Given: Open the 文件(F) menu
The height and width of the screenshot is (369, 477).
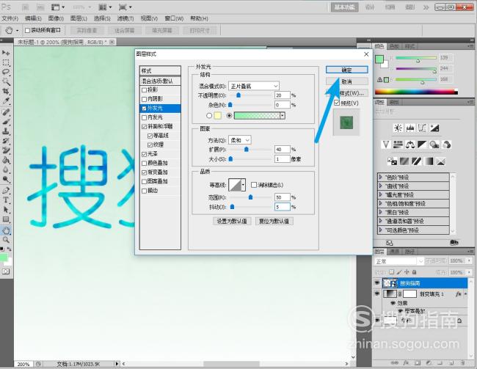Looking at the screenshot, I should click(x=10, y=18).
